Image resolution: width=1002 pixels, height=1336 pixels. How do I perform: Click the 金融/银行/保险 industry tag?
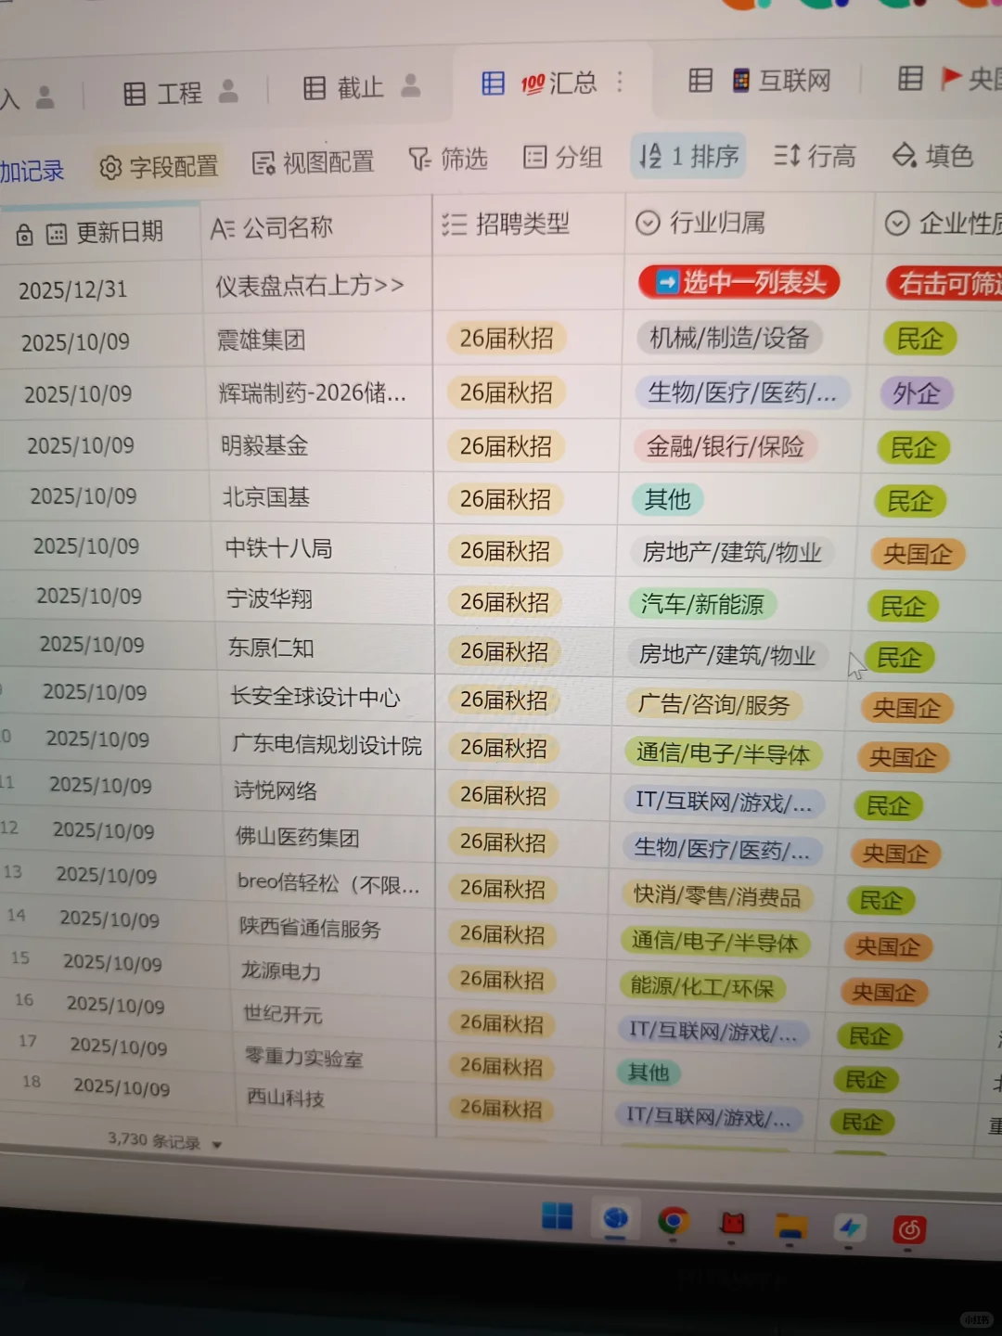[725, 447]
